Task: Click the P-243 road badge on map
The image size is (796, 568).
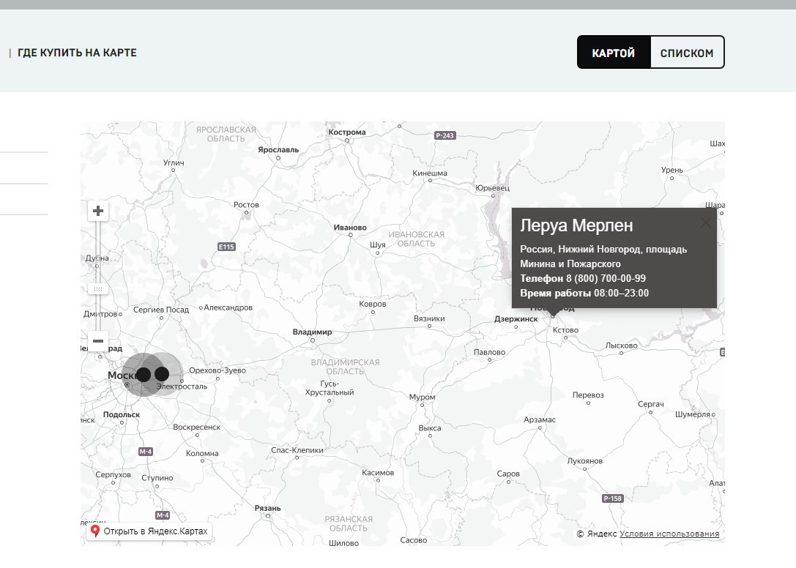Action: pos(445,135)
